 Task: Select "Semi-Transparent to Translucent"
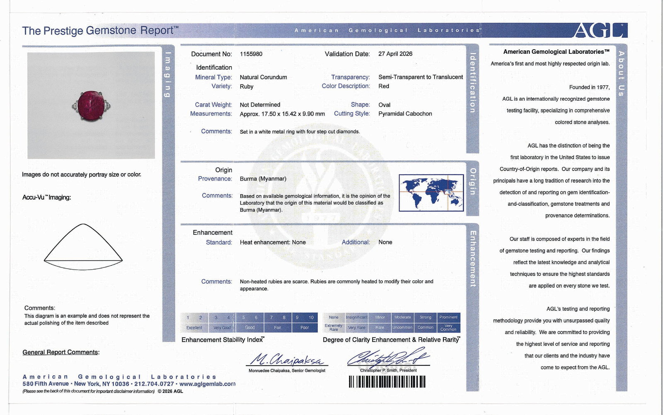pyautogui.click(x=421, y=77)
